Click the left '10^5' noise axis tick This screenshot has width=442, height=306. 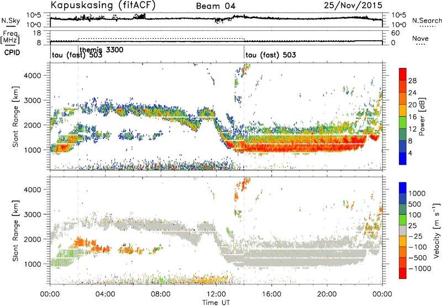click(x=34, y=15)
